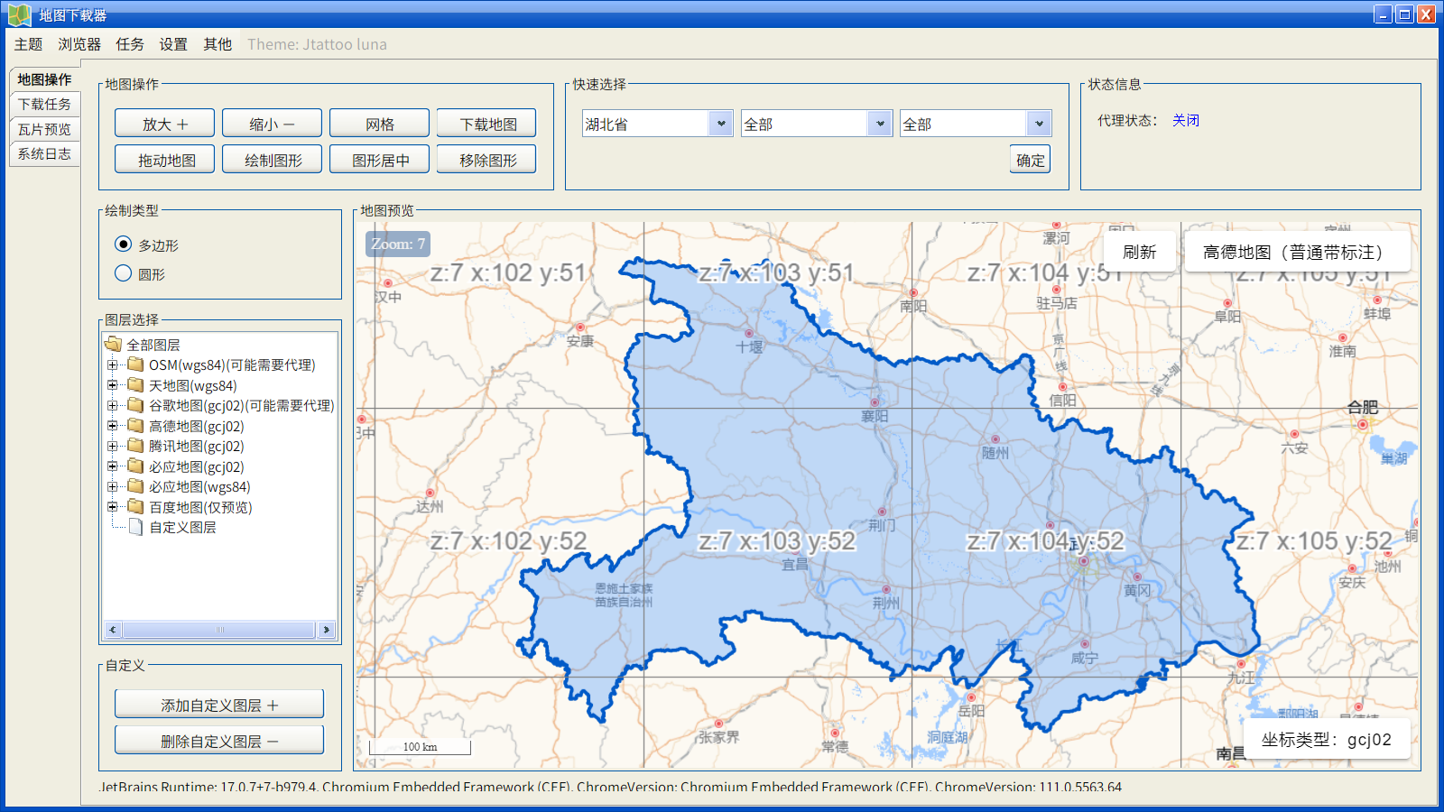Open the 其他 menu
This screenshot has width=1444, height=812.
[x=218, y=44]
